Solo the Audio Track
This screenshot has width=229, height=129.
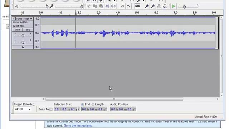pyautogui.click(x=28, y=30)
